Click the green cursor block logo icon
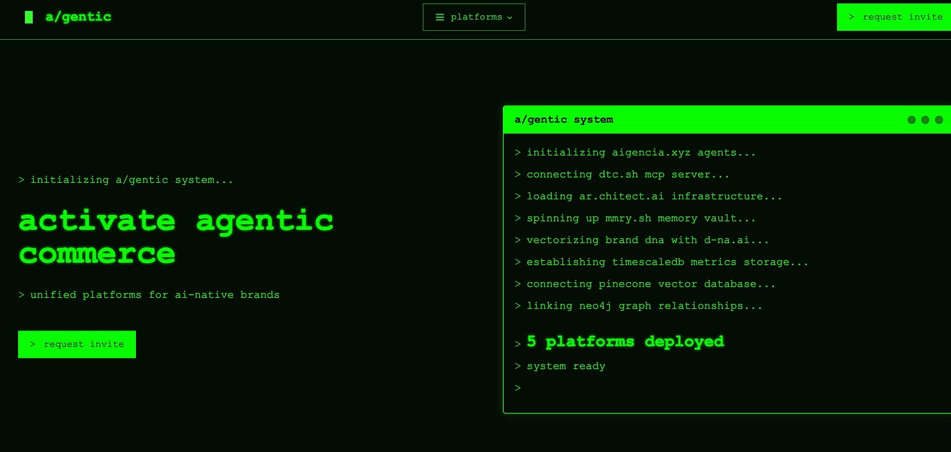Screen dimensions: 951x452 [29, 17]
